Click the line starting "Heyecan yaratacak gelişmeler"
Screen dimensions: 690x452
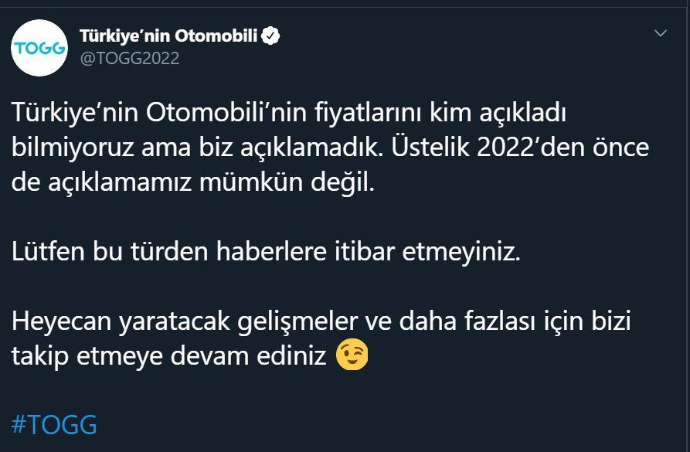tap(321, 321)
